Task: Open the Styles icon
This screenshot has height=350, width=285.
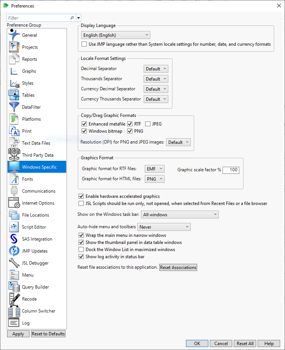Action: 15,83
